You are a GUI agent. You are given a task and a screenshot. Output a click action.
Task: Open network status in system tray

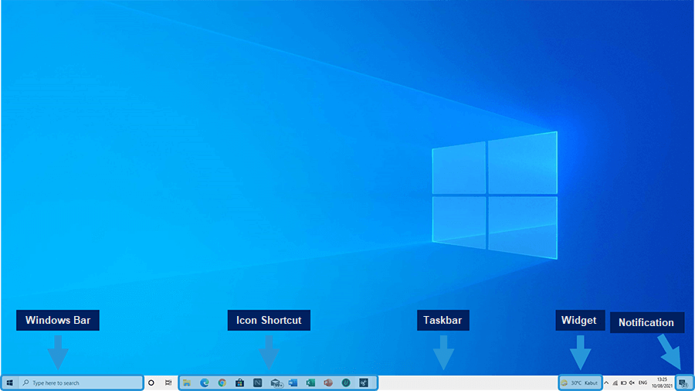click(x=615, y=383)
